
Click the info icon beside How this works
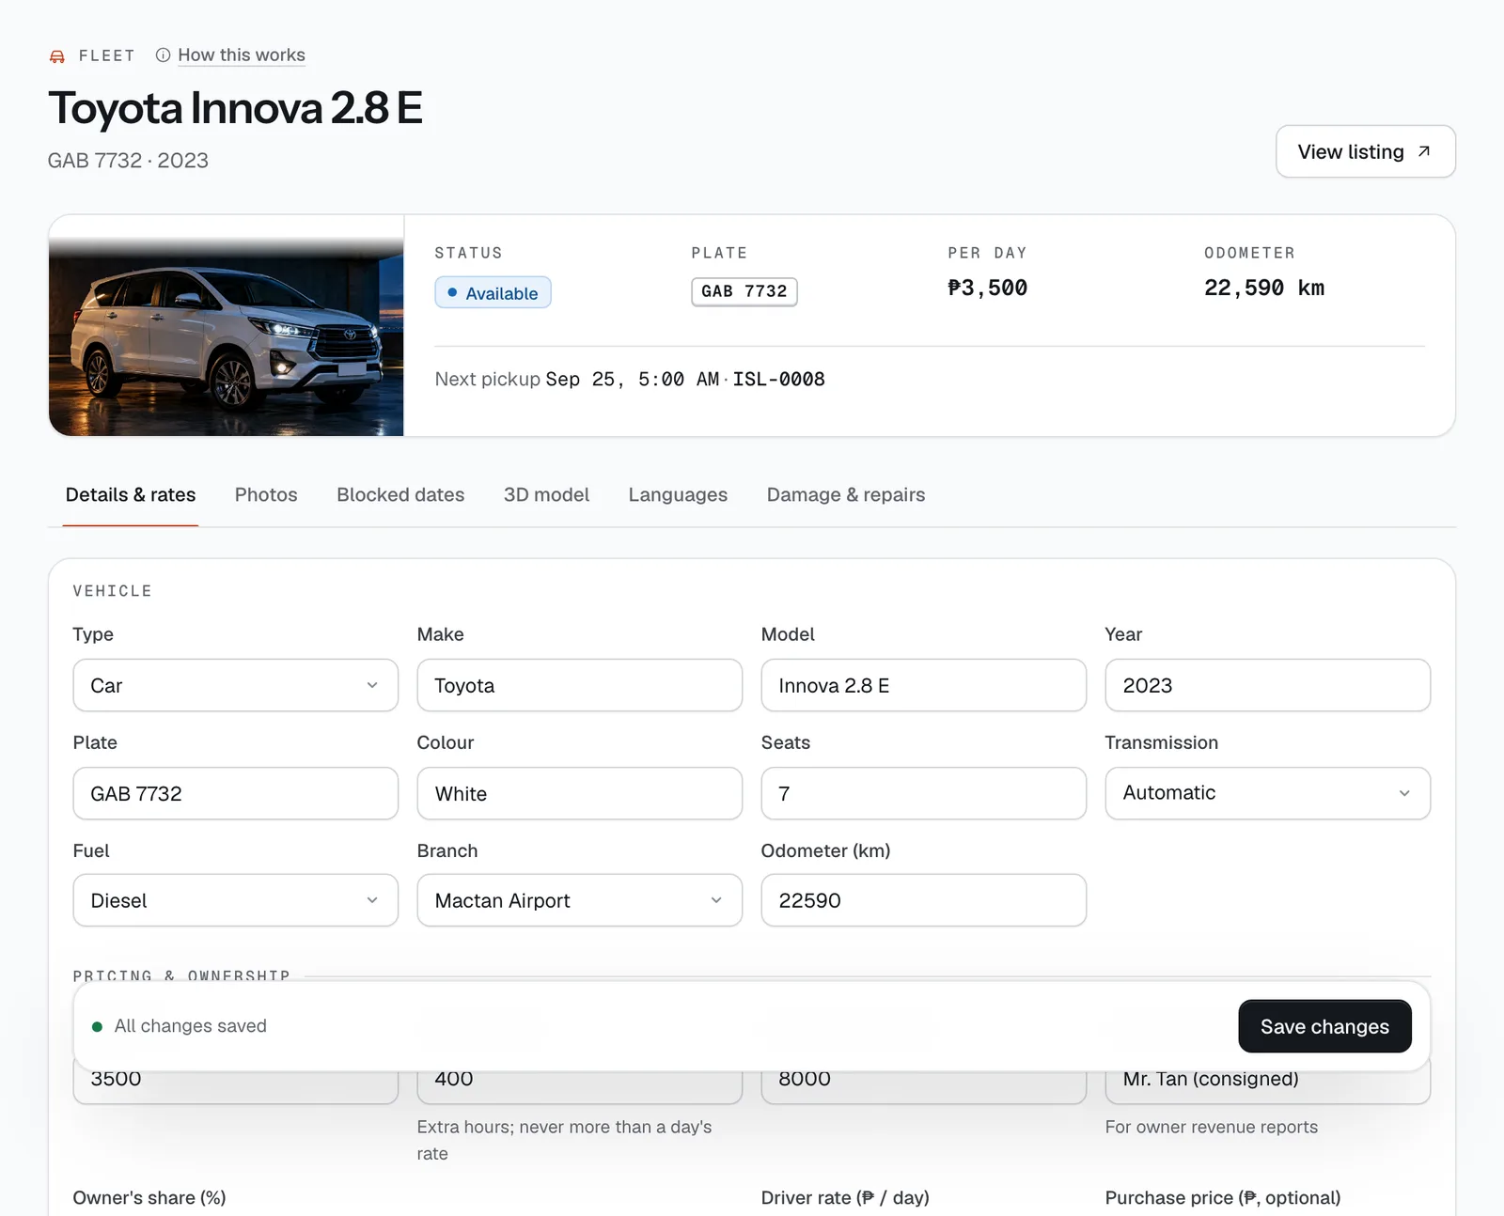pos(163,55)
